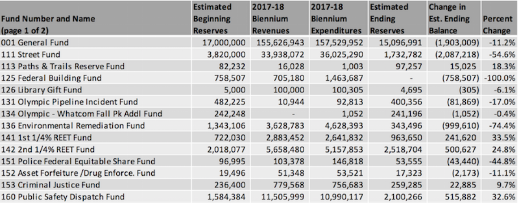
Task: Click the 125 Federal Building Fund label
Action: [51, 78]
